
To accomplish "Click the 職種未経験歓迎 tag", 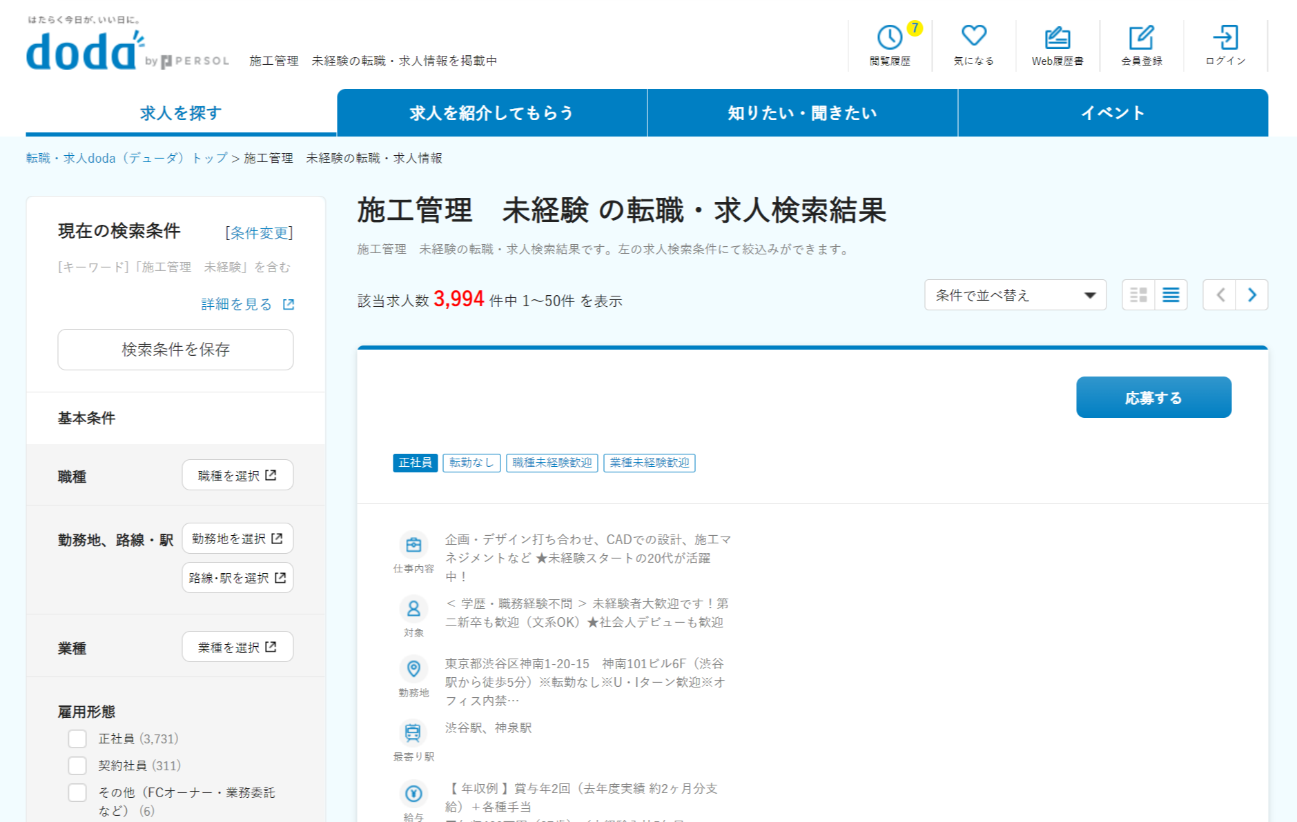I will [x=552, y=463].
